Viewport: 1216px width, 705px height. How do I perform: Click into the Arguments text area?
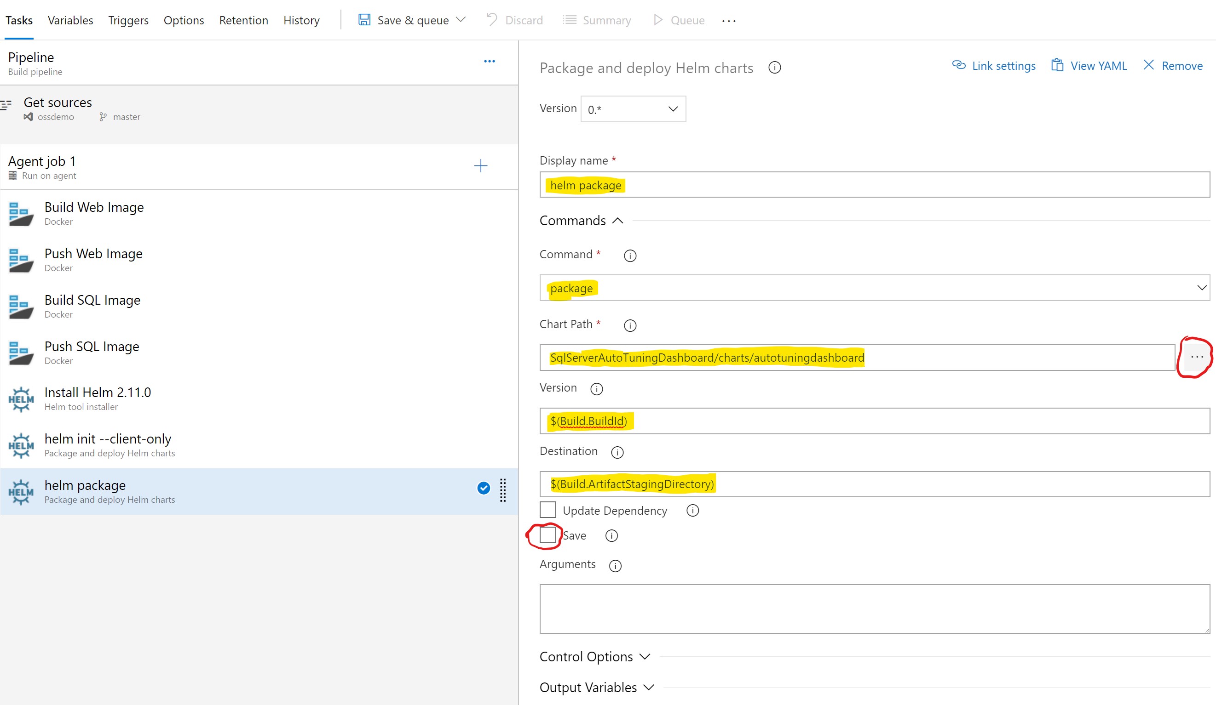click(x=874, y=608)
